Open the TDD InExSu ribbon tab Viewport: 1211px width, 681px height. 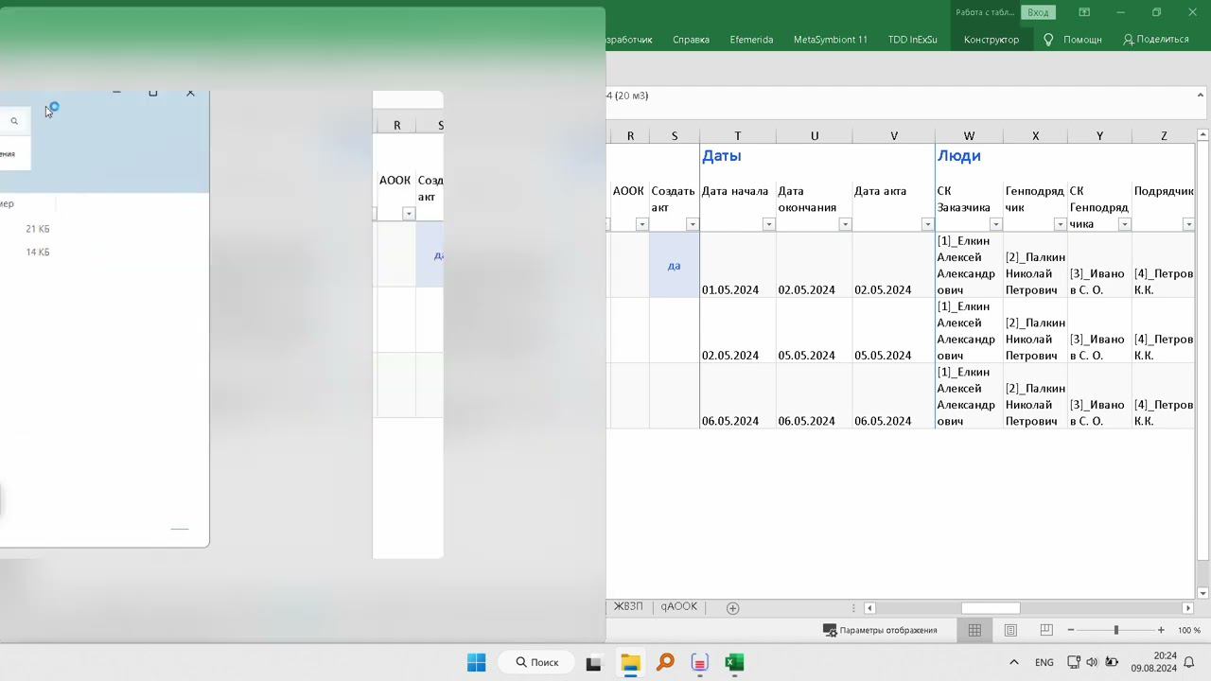click(912, 40)
